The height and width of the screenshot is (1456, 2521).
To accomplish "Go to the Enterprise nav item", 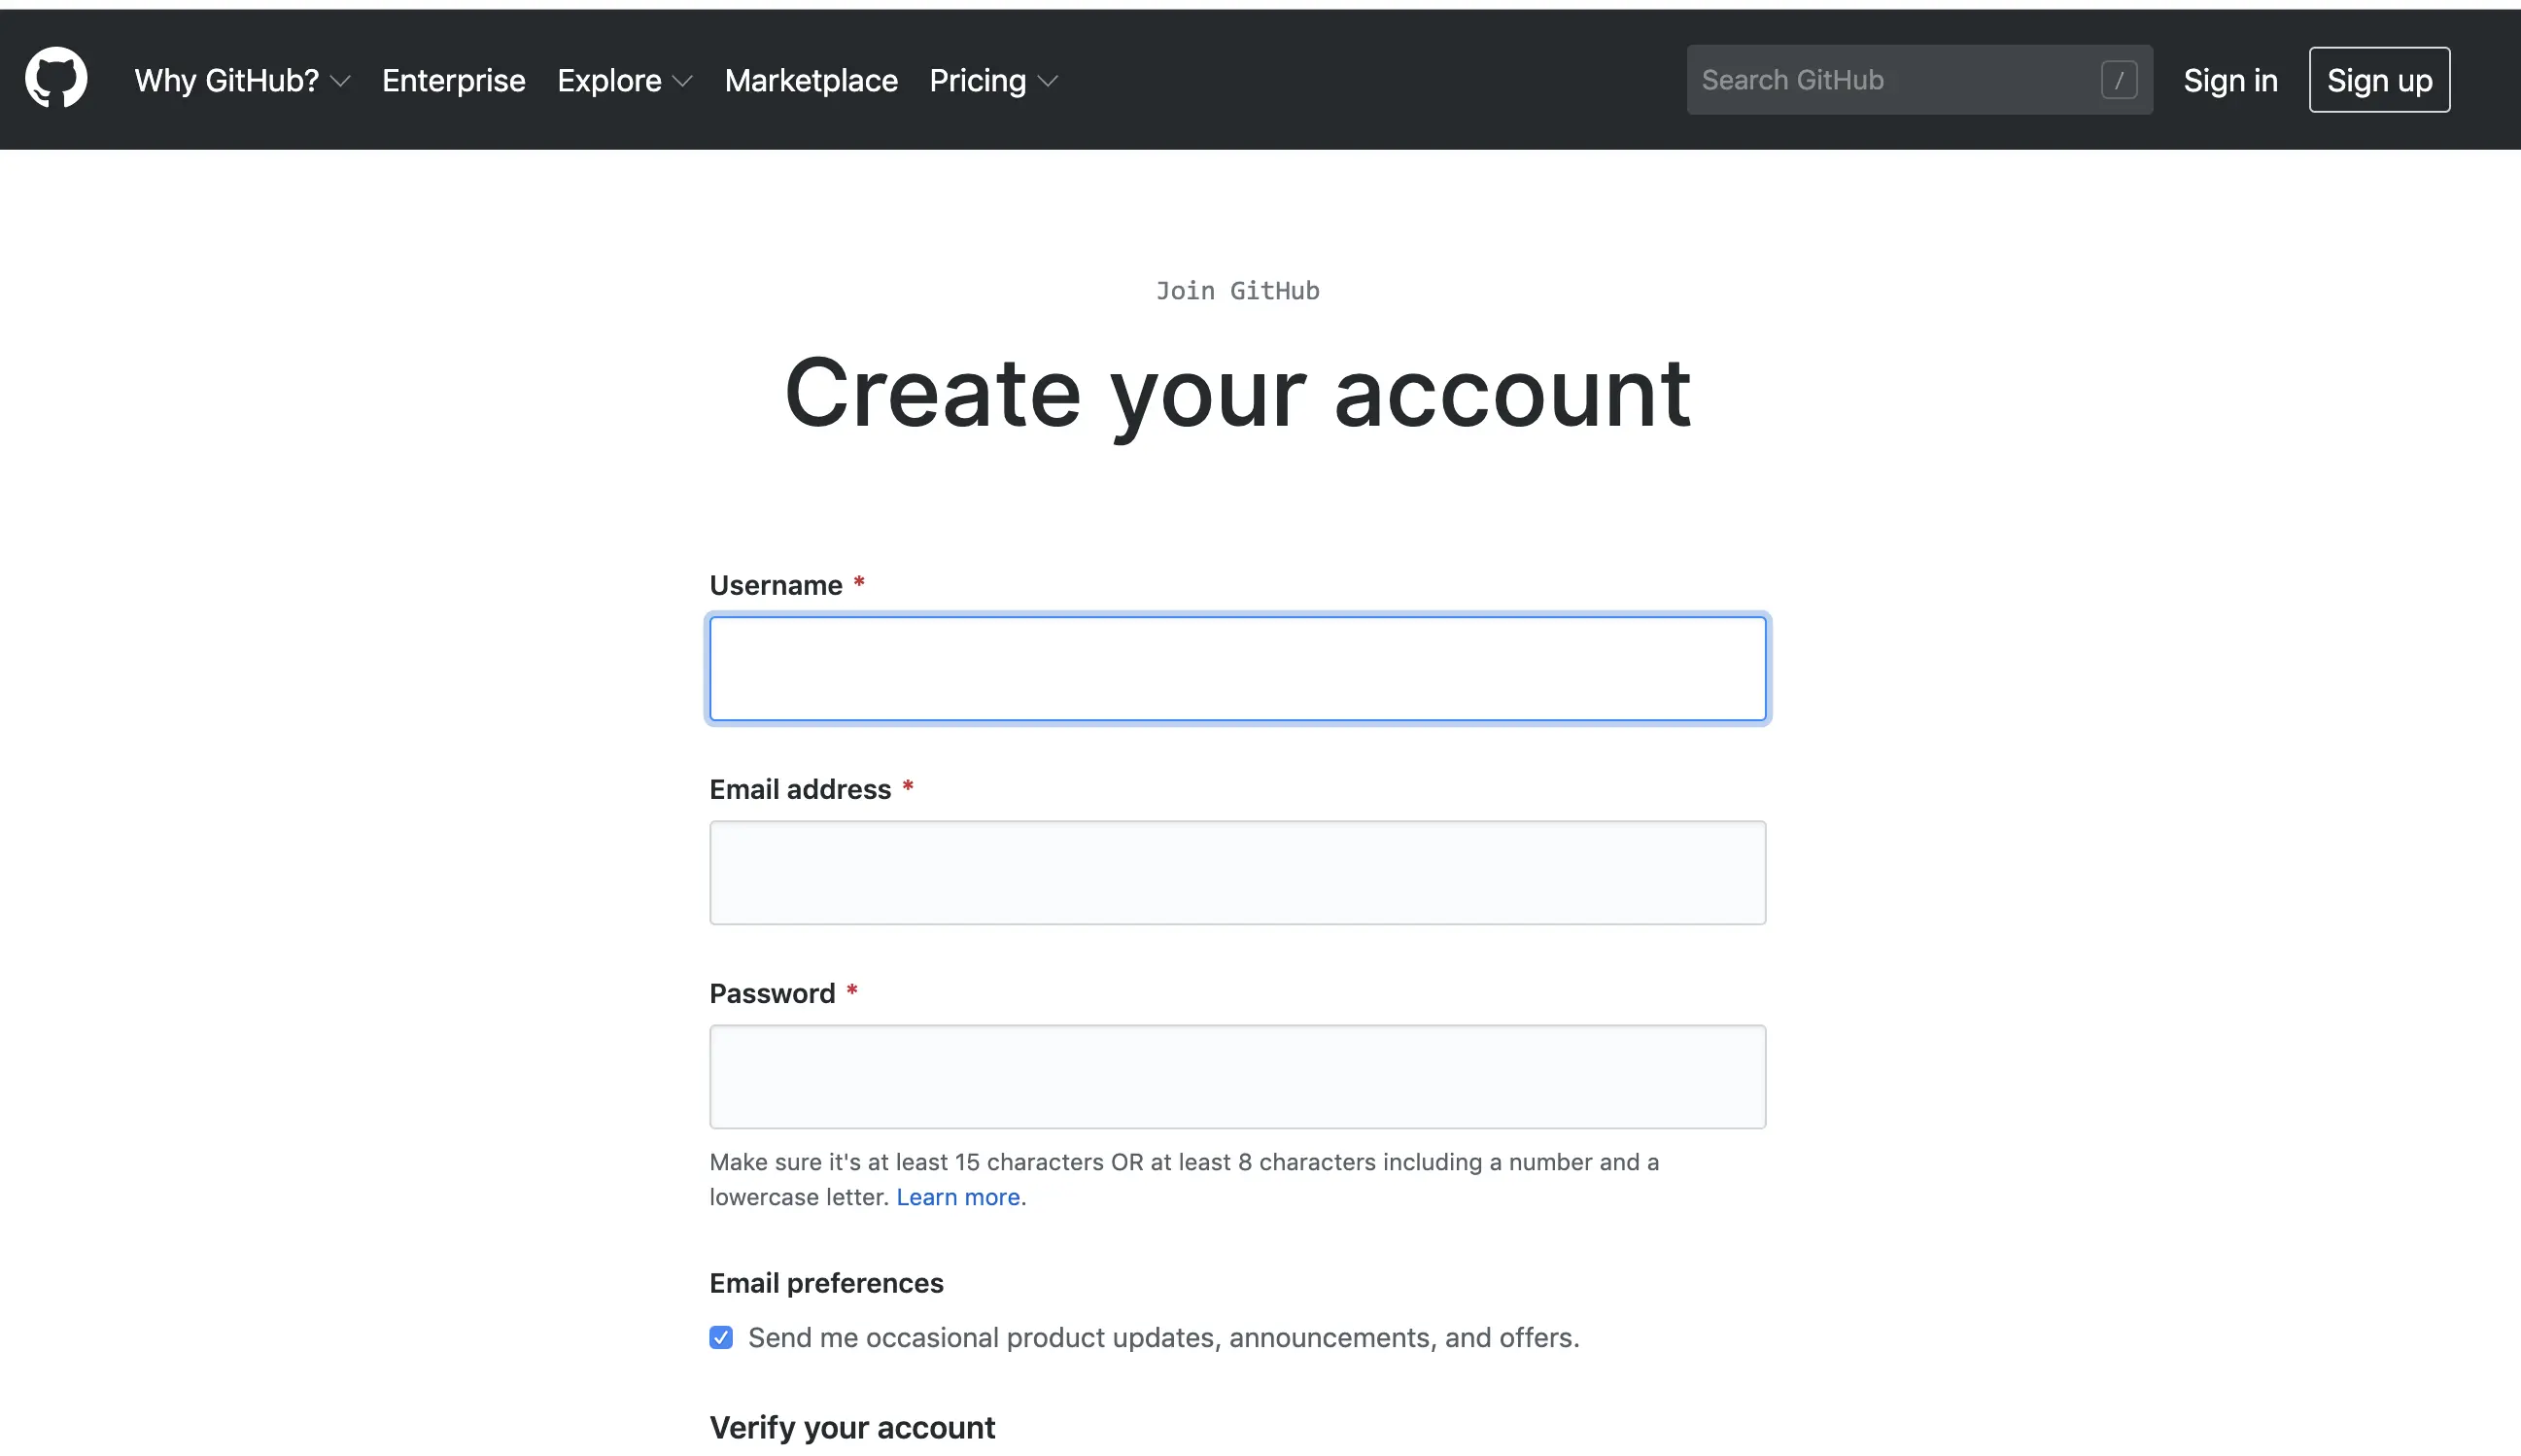I will tap(453, 80).
